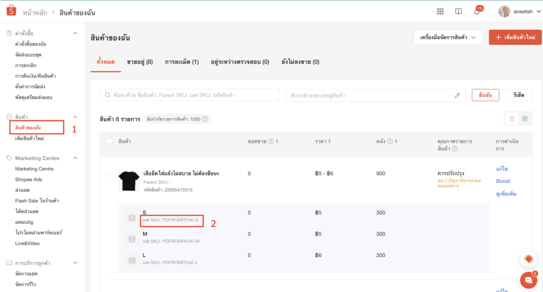Click variant S placeholder image

pos(132,217)
